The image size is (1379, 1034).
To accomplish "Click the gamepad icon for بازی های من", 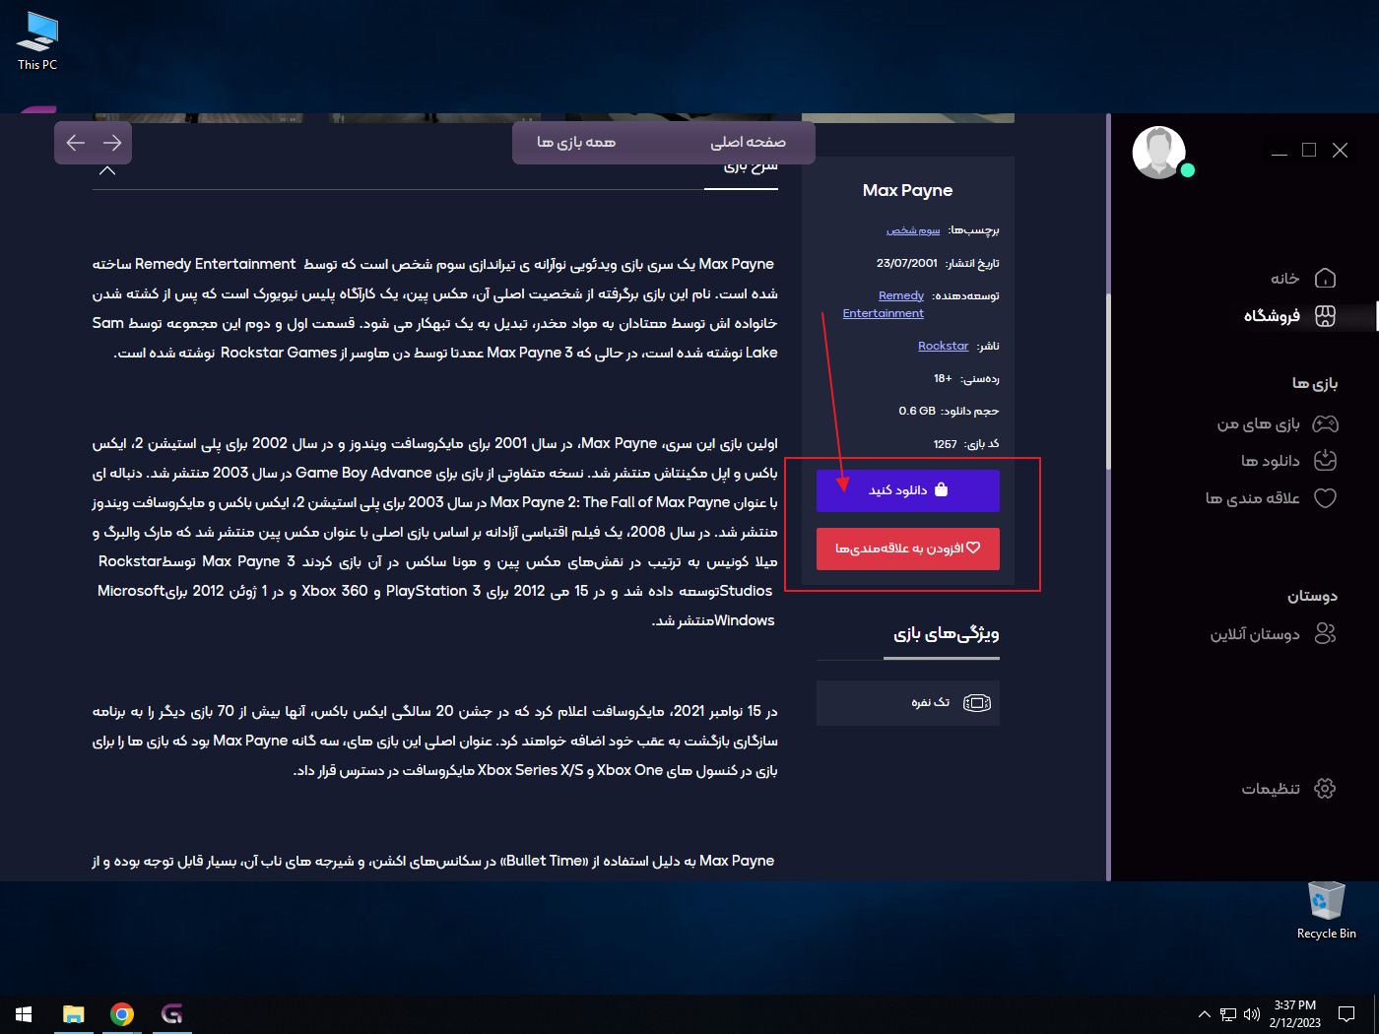I will 1325,424.
